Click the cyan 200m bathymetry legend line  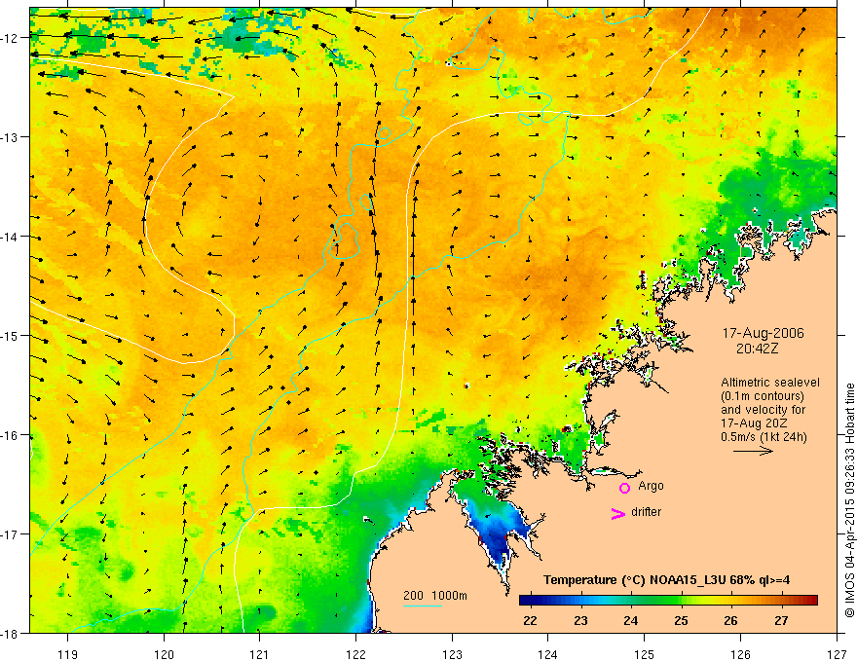pyautogui.click(x=423, y=606)
